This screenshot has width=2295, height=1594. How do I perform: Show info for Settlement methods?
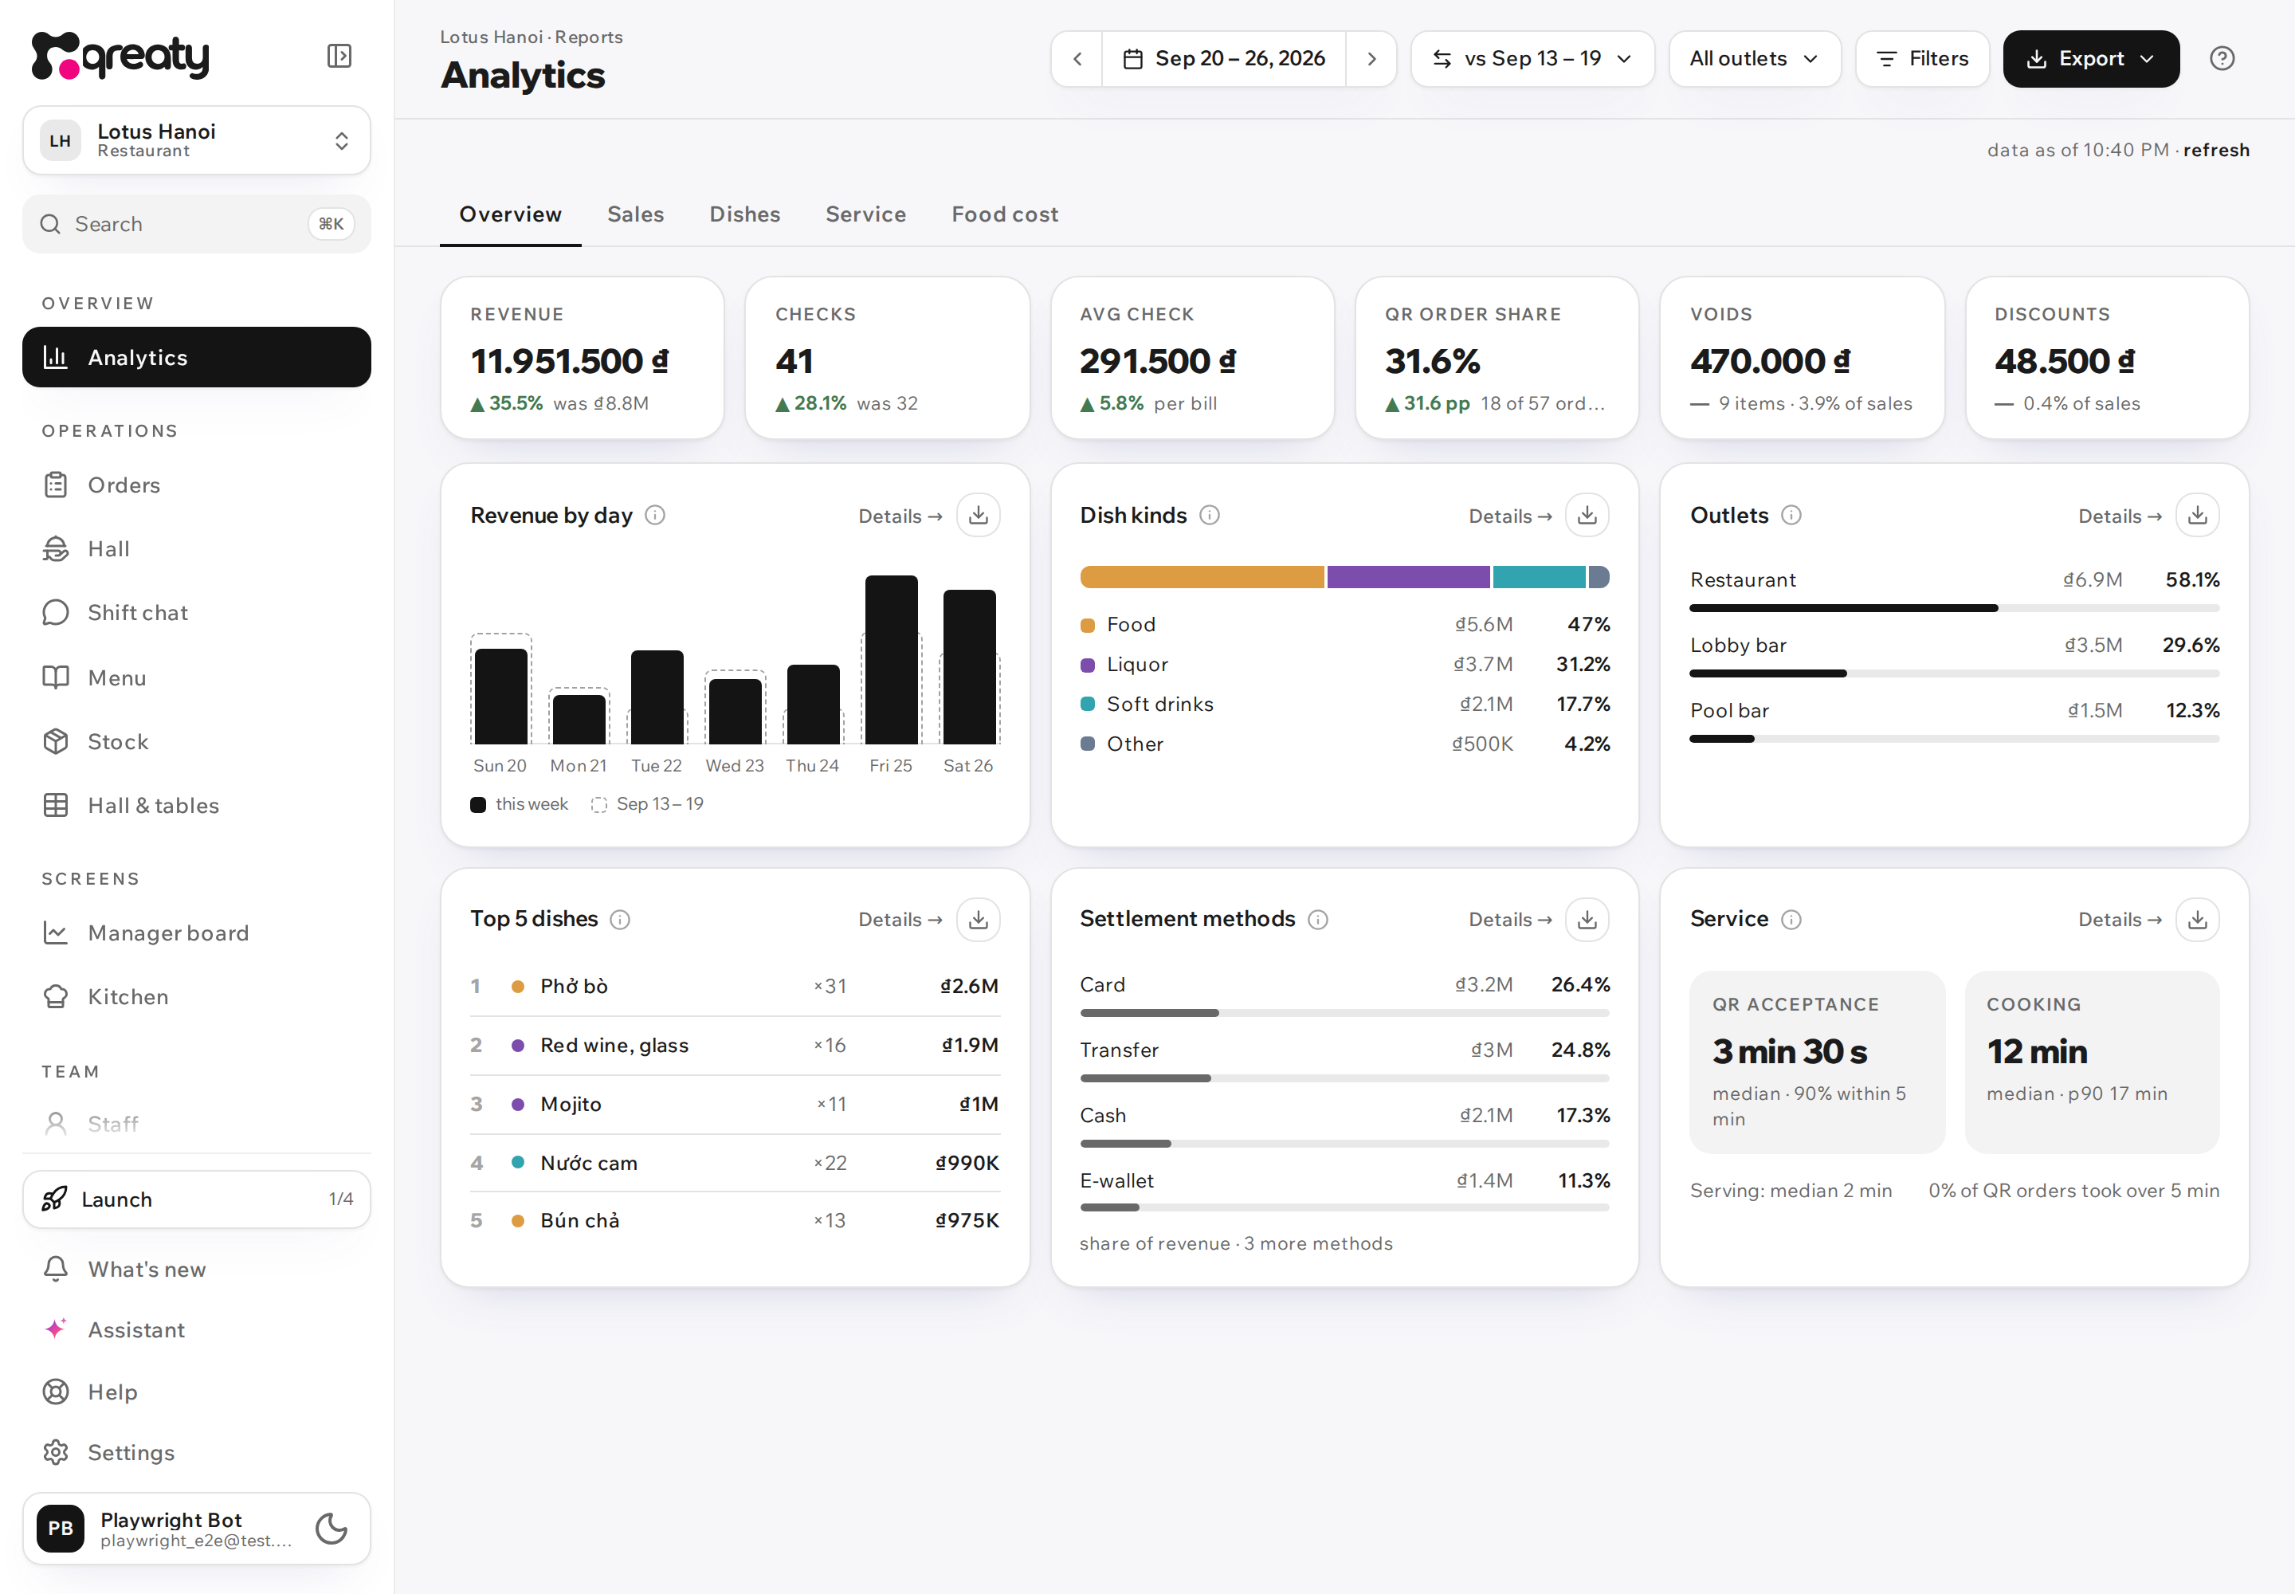point(1318,920)
